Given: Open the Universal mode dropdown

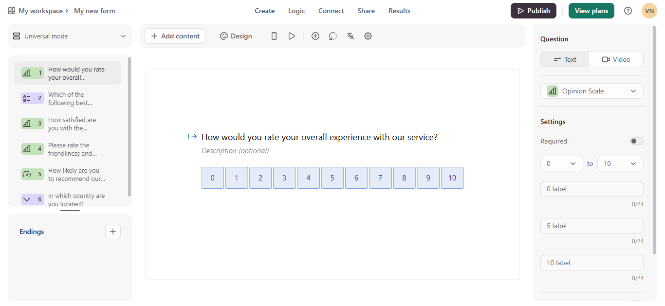Looking at the screenshot, I should (x=70, y=36).
